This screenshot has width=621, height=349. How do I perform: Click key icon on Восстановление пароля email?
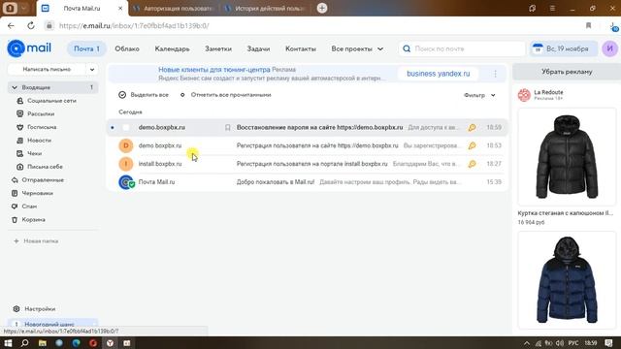pos(472,127)
